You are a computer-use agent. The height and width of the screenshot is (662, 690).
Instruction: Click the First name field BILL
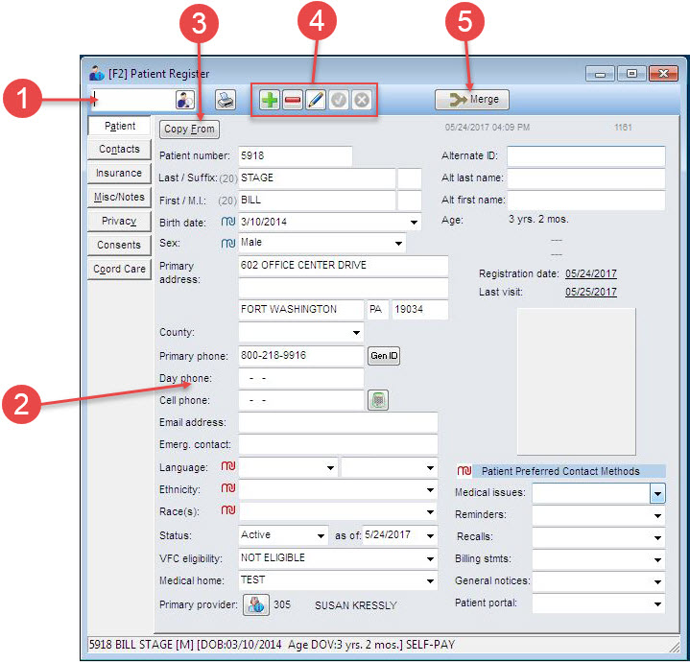pyautogui.click(x=317, y=201)
